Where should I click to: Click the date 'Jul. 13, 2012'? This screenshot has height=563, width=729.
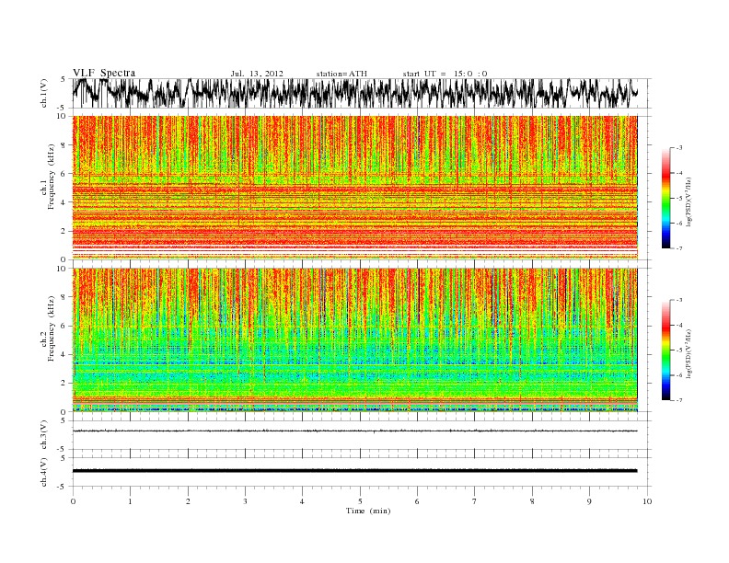(x=257, y=74)
